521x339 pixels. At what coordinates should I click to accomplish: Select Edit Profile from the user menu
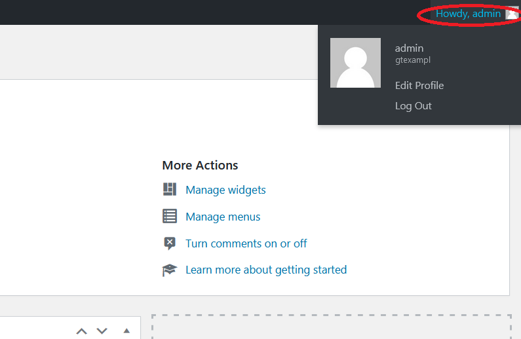419,85
